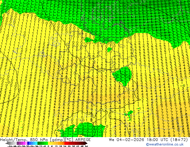Click the dark maroon arrow at the legend's warm end
The height and width of the screenshot is (147, 190).
(x=86, y=143)
